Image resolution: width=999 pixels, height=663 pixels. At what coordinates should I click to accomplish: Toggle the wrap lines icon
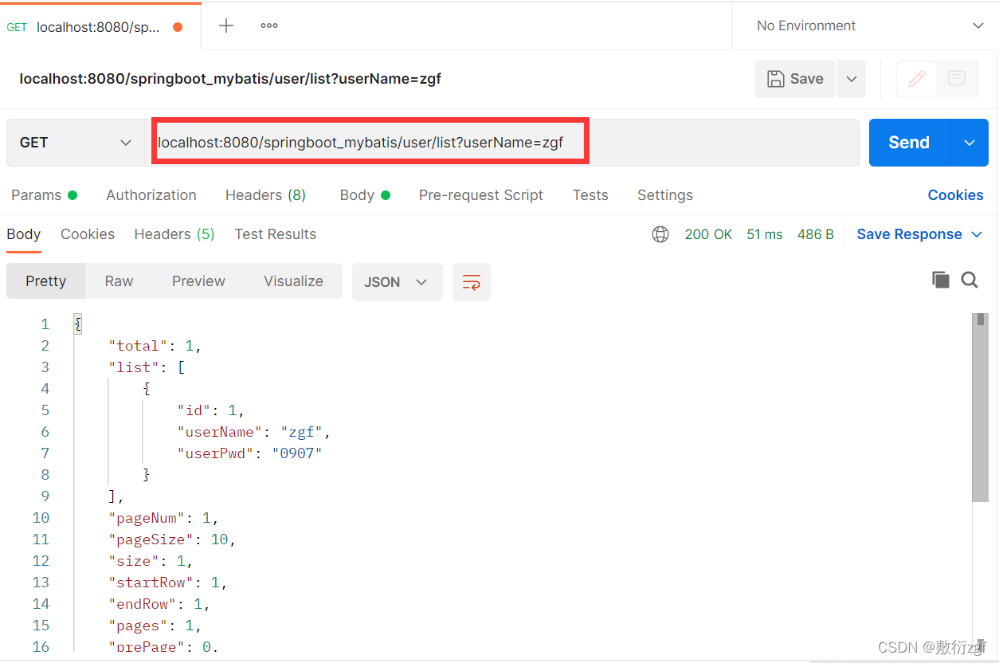tap(472, 282)
